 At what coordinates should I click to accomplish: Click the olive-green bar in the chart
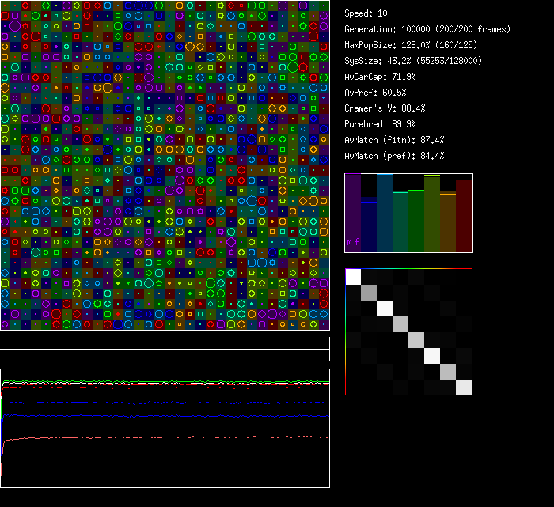[432, 214]
